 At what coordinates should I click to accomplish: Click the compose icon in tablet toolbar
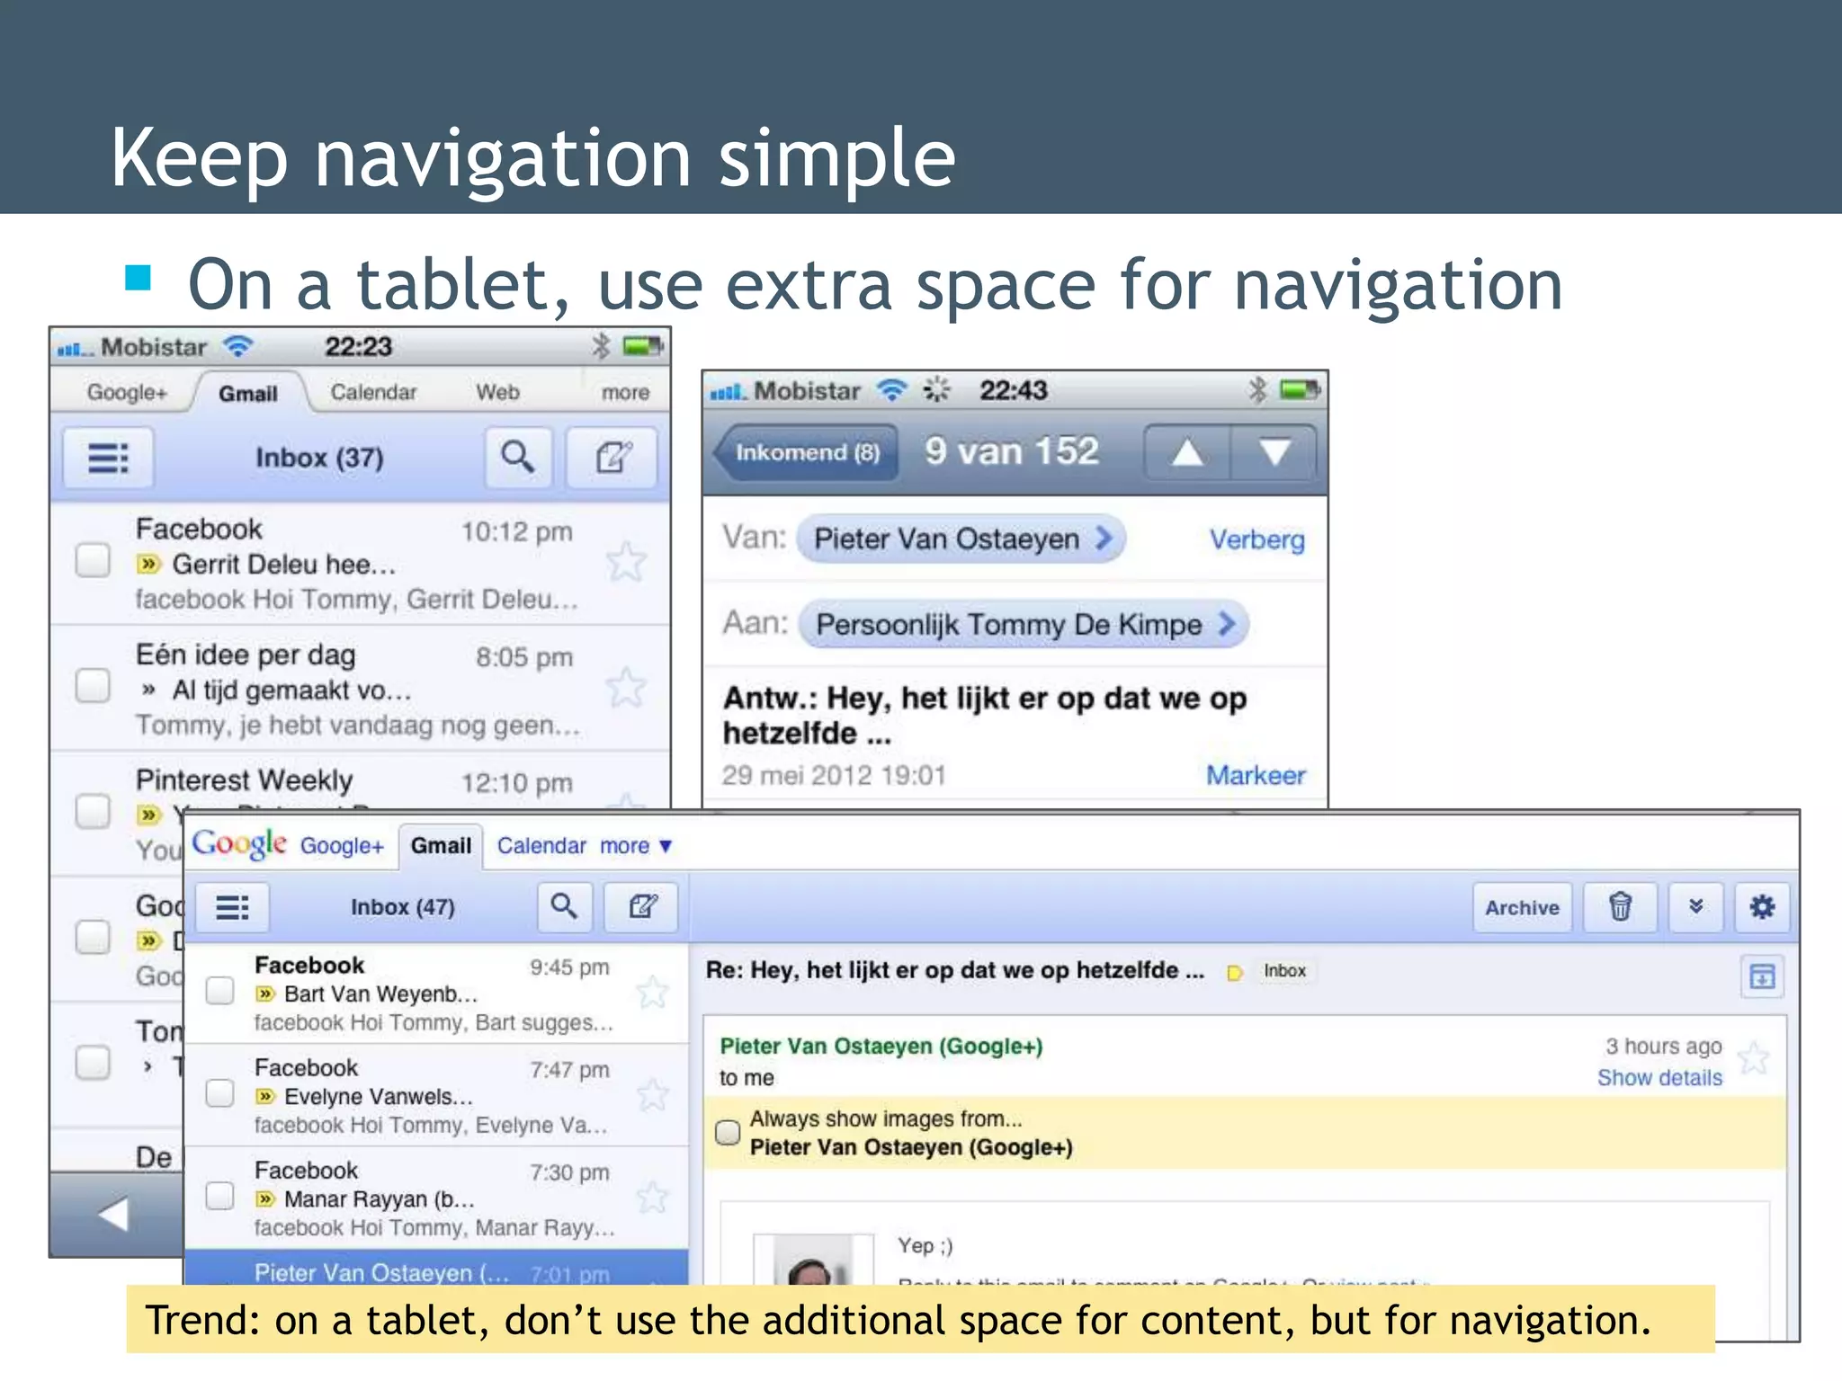click(642, 906)
